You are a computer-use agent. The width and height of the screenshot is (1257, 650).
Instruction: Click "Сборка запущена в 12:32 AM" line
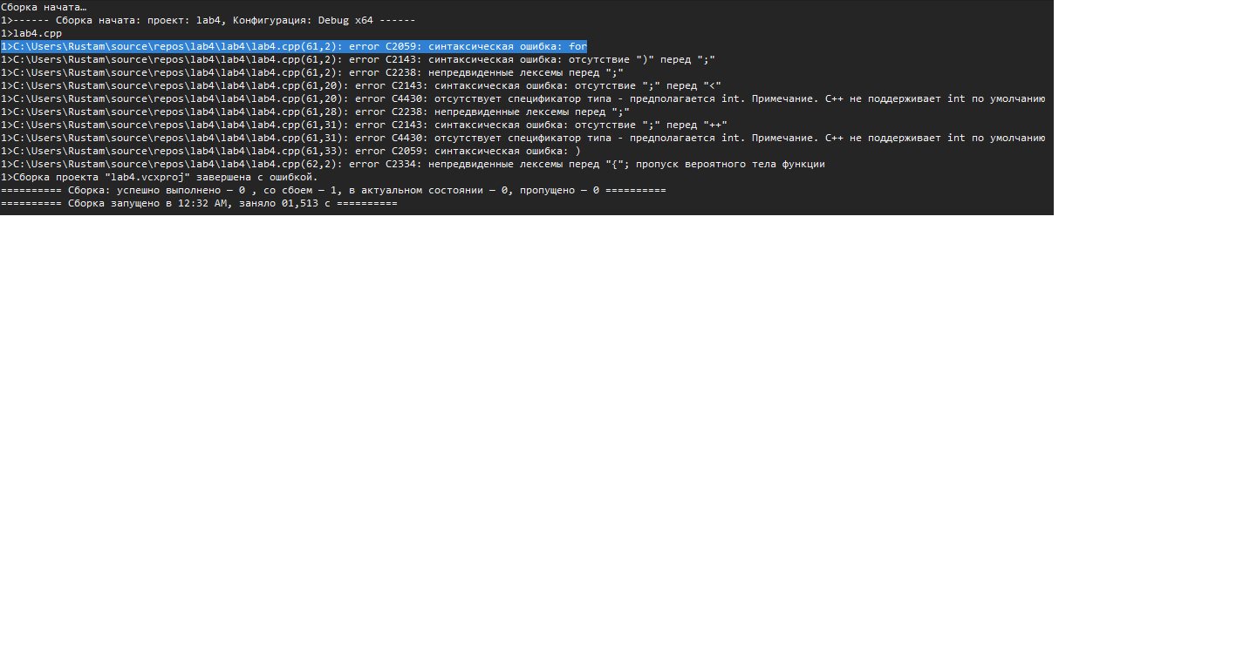pyautogui.click(x=199, y=203)
